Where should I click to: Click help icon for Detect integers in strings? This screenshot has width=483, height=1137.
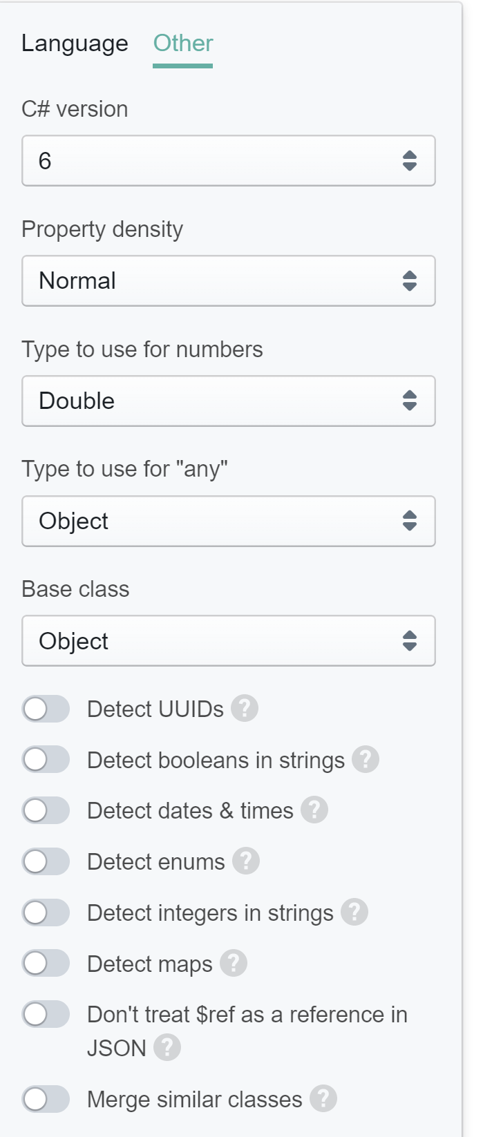[354, 913]
